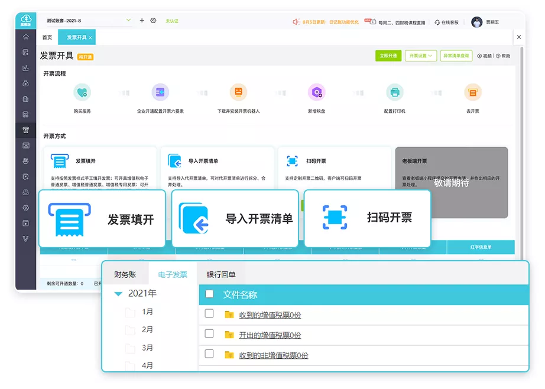Click the 去开票 workflow icon
The height and width of the screenshot is (389, 545).
tap(472, 92)
